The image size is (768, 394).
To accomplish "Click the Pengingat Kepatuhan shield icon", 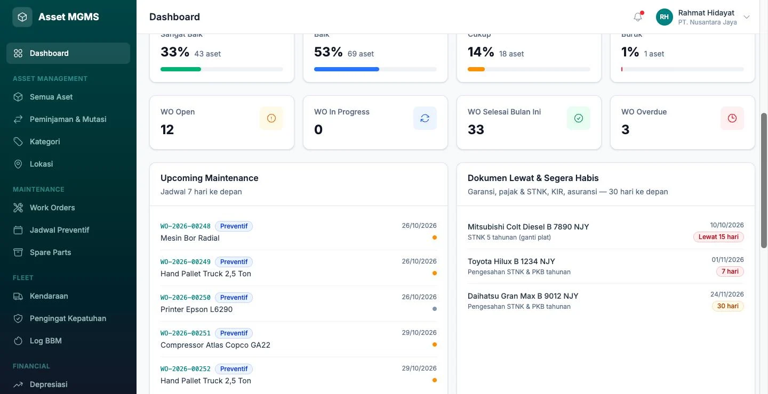I will click(x=18, y=318).
